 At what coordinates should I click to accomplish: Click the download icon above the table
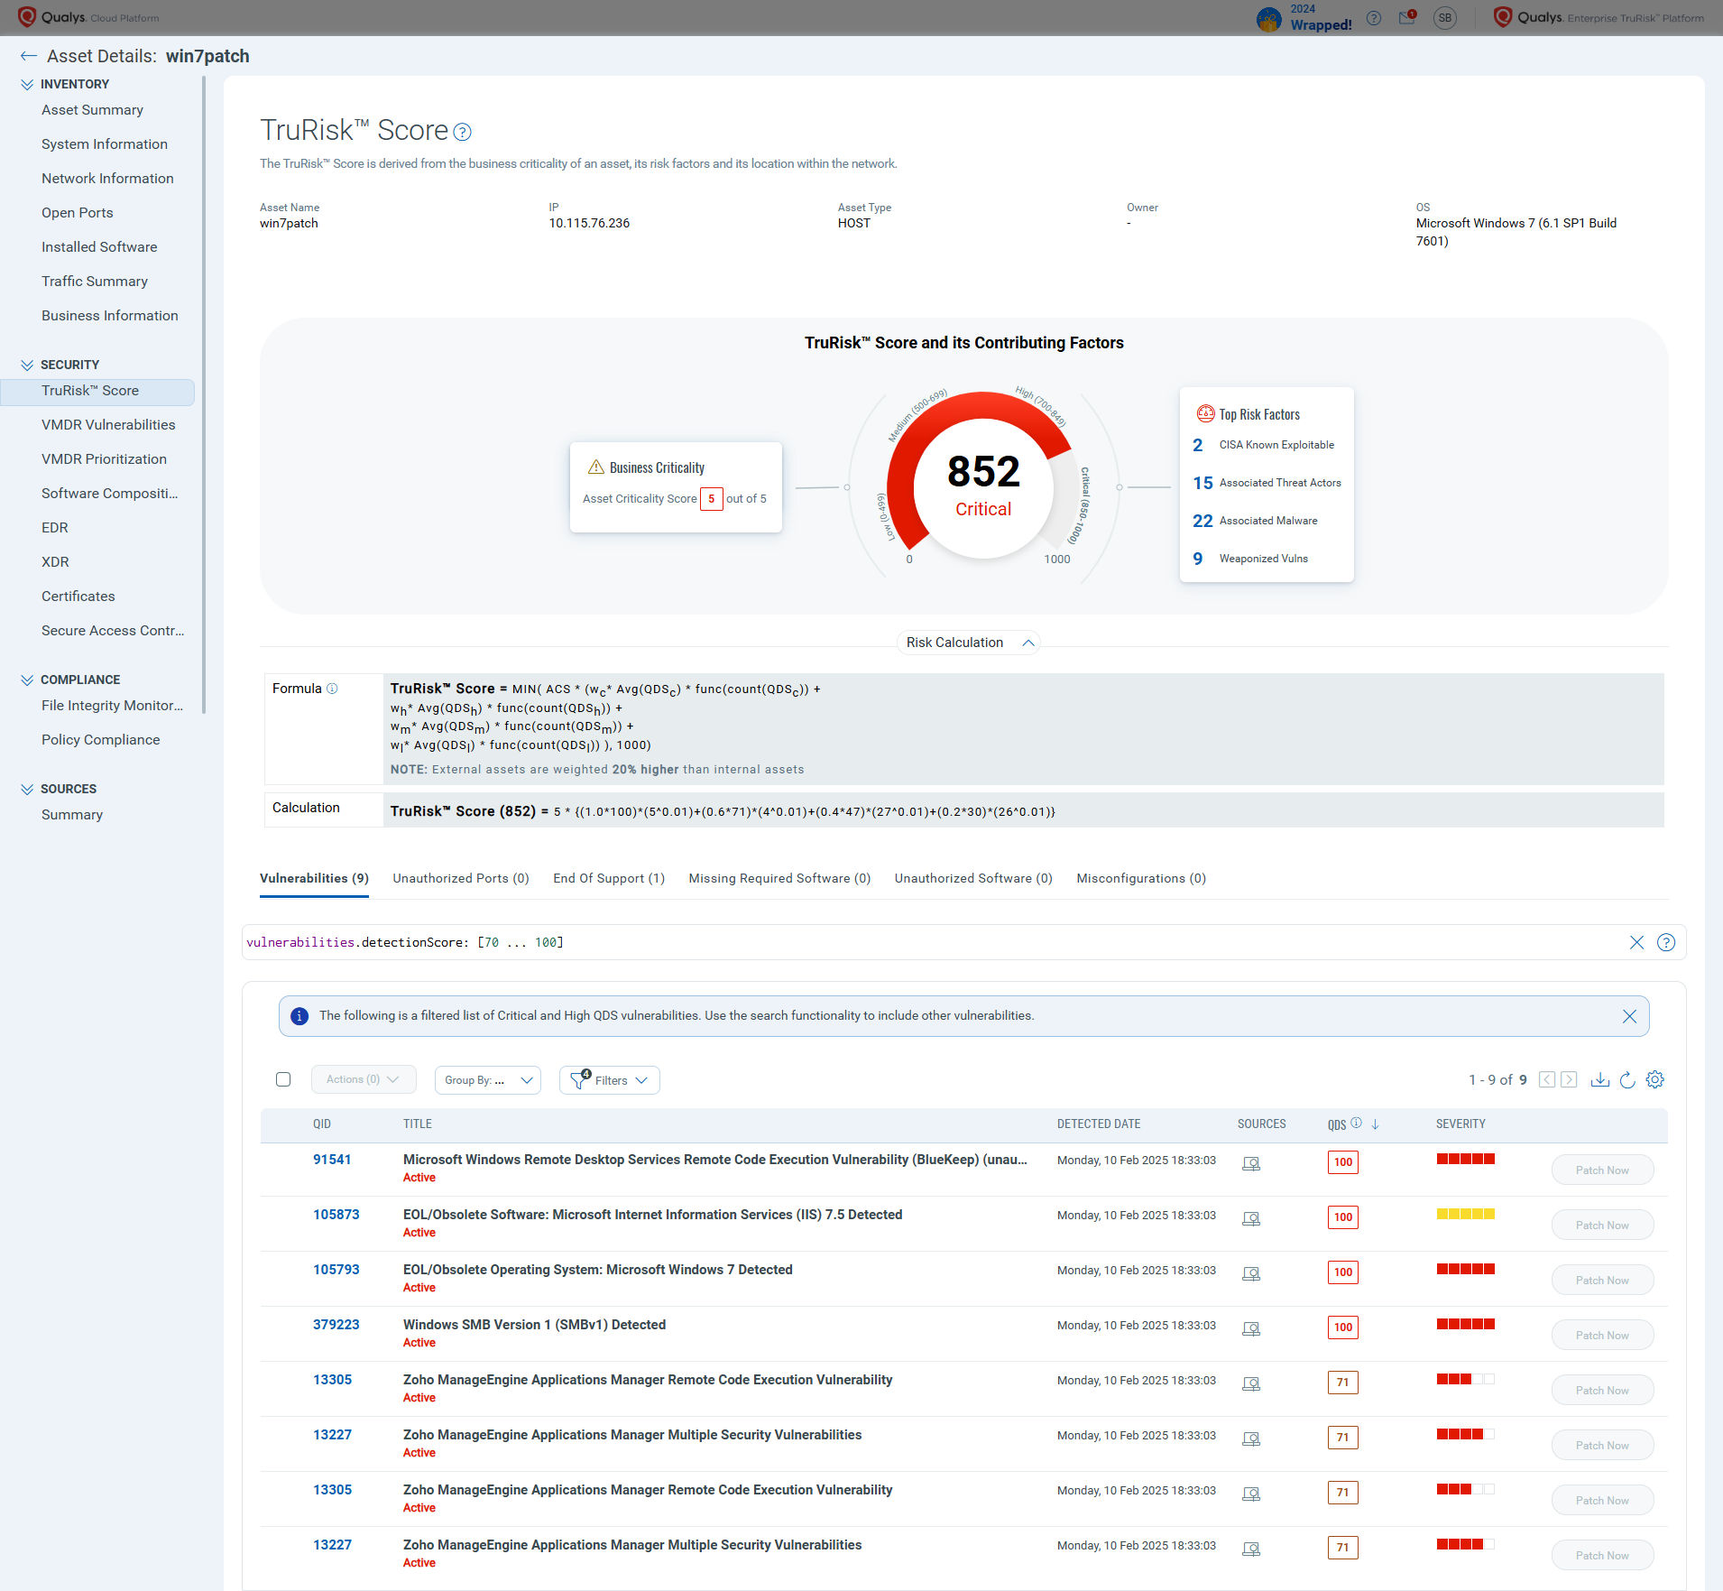coord(1599,1079)
